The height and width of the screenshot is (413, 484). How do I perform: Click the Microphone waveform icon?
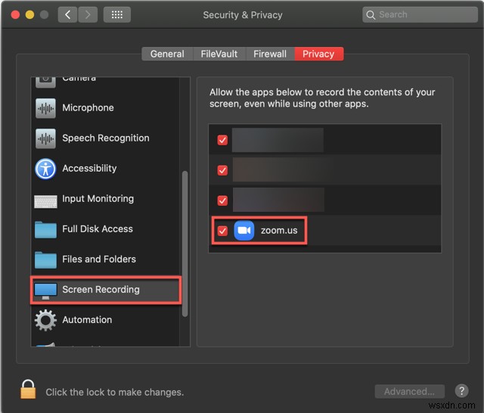click(45, 108)
